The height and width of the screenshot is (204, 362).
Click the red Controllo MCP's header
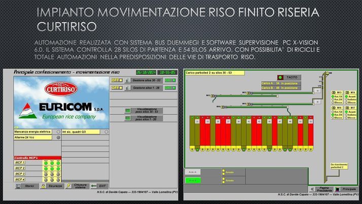coord(38,158)
